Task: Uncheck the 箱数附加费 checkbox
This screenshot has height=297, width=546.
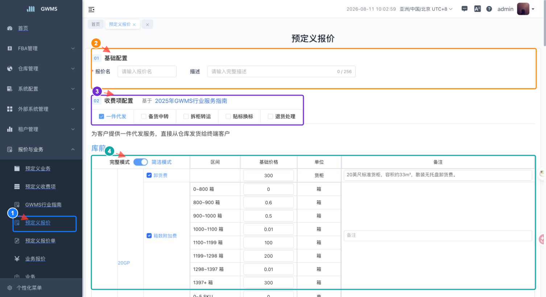Action: [x=149, y=236]
